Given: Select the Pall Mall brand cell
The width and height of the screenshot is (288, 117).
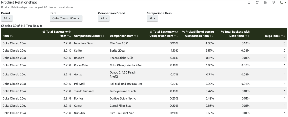Looking at the screenshot, I should coord(79,84).
